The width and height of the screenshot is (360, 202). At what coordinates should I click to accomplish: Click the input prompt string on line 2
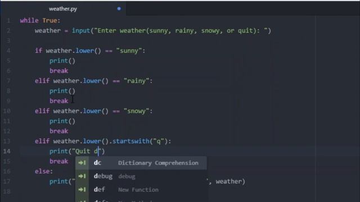181,31
